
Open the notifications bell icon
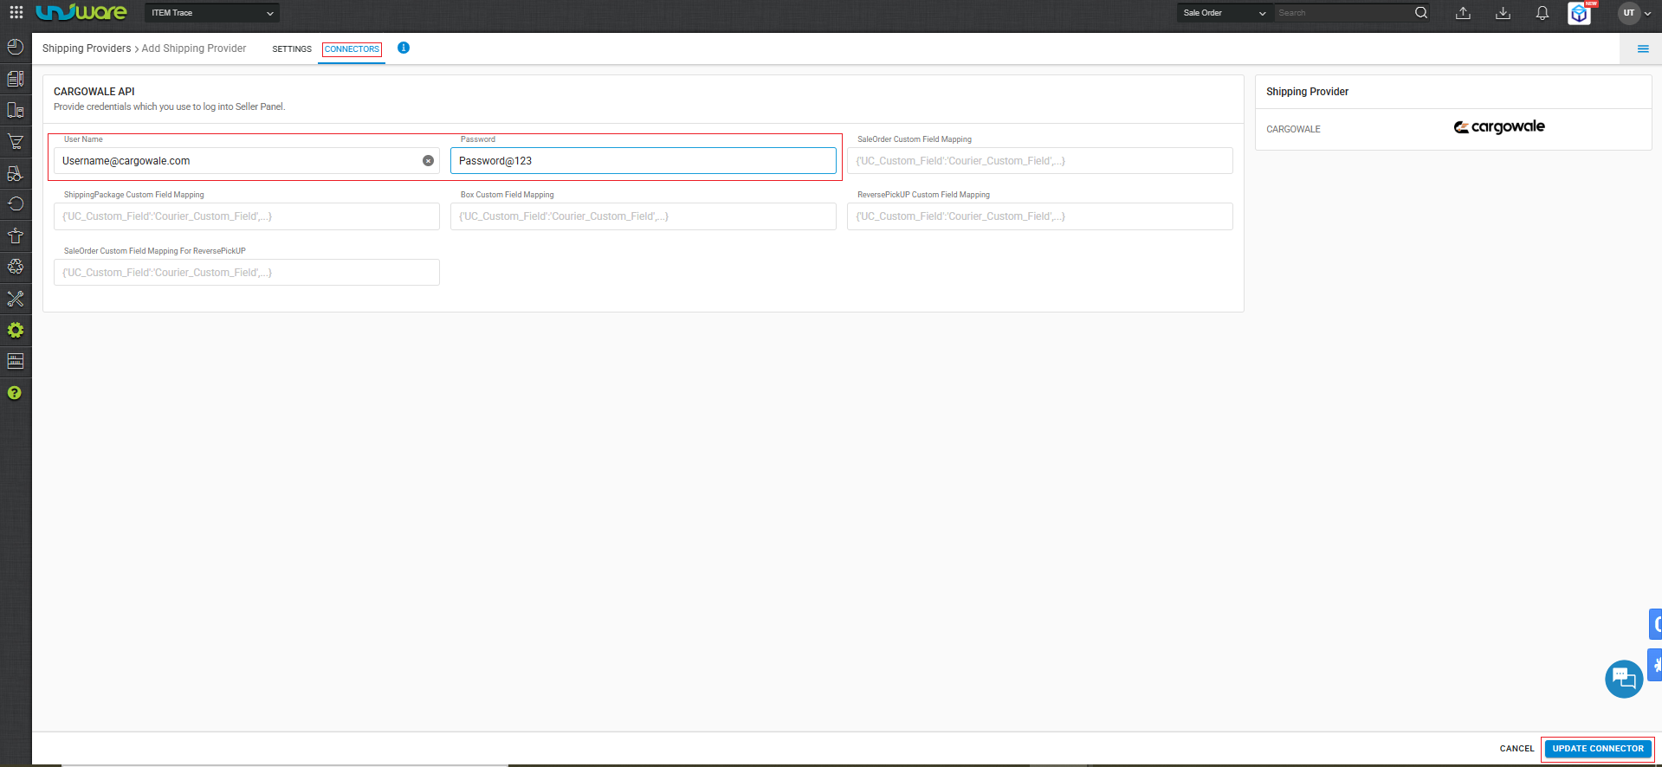(1542, 13)
